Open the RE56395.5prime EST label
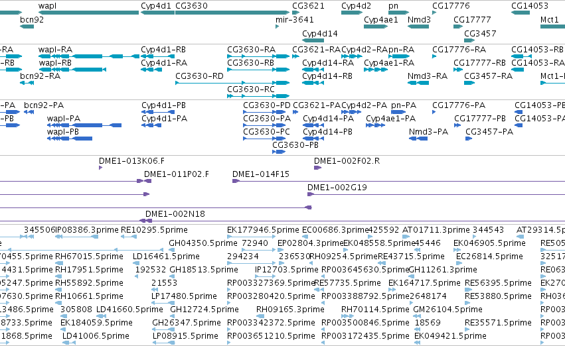The height and width of the screenshot is (346, 565). pyautogui.click(x=498, y=283)
